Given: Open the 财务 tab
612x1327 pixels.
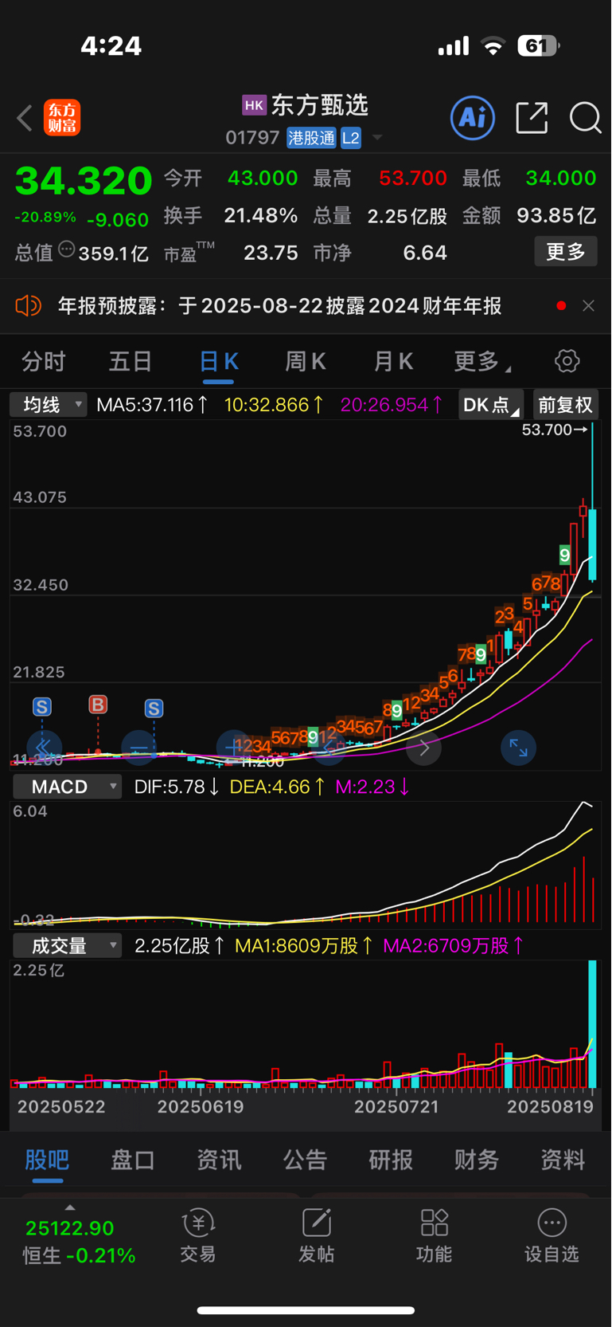Looking at the screenshot, I should pos(477,1160).
